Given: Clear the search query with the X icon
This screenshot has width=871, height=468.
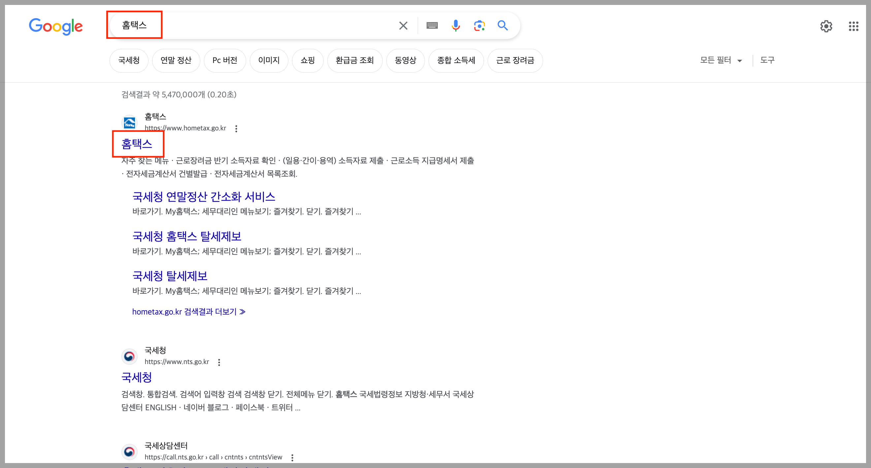Looking at the screenshot, I should (x=403, y=25).
